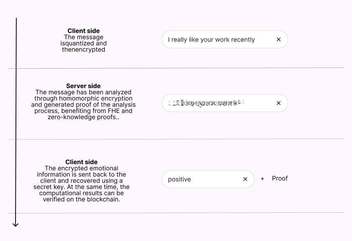The height and width of the screenshot is (241, 352).
Task: Click the vertical timeline line beside Server side
Action: 16,103
